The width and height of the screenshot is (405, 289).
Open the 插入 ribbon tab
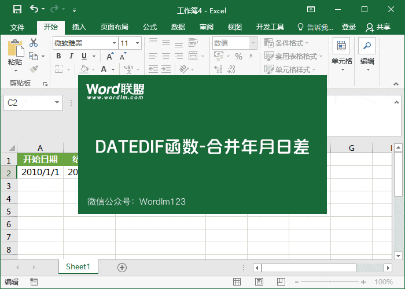coord(79,27)
